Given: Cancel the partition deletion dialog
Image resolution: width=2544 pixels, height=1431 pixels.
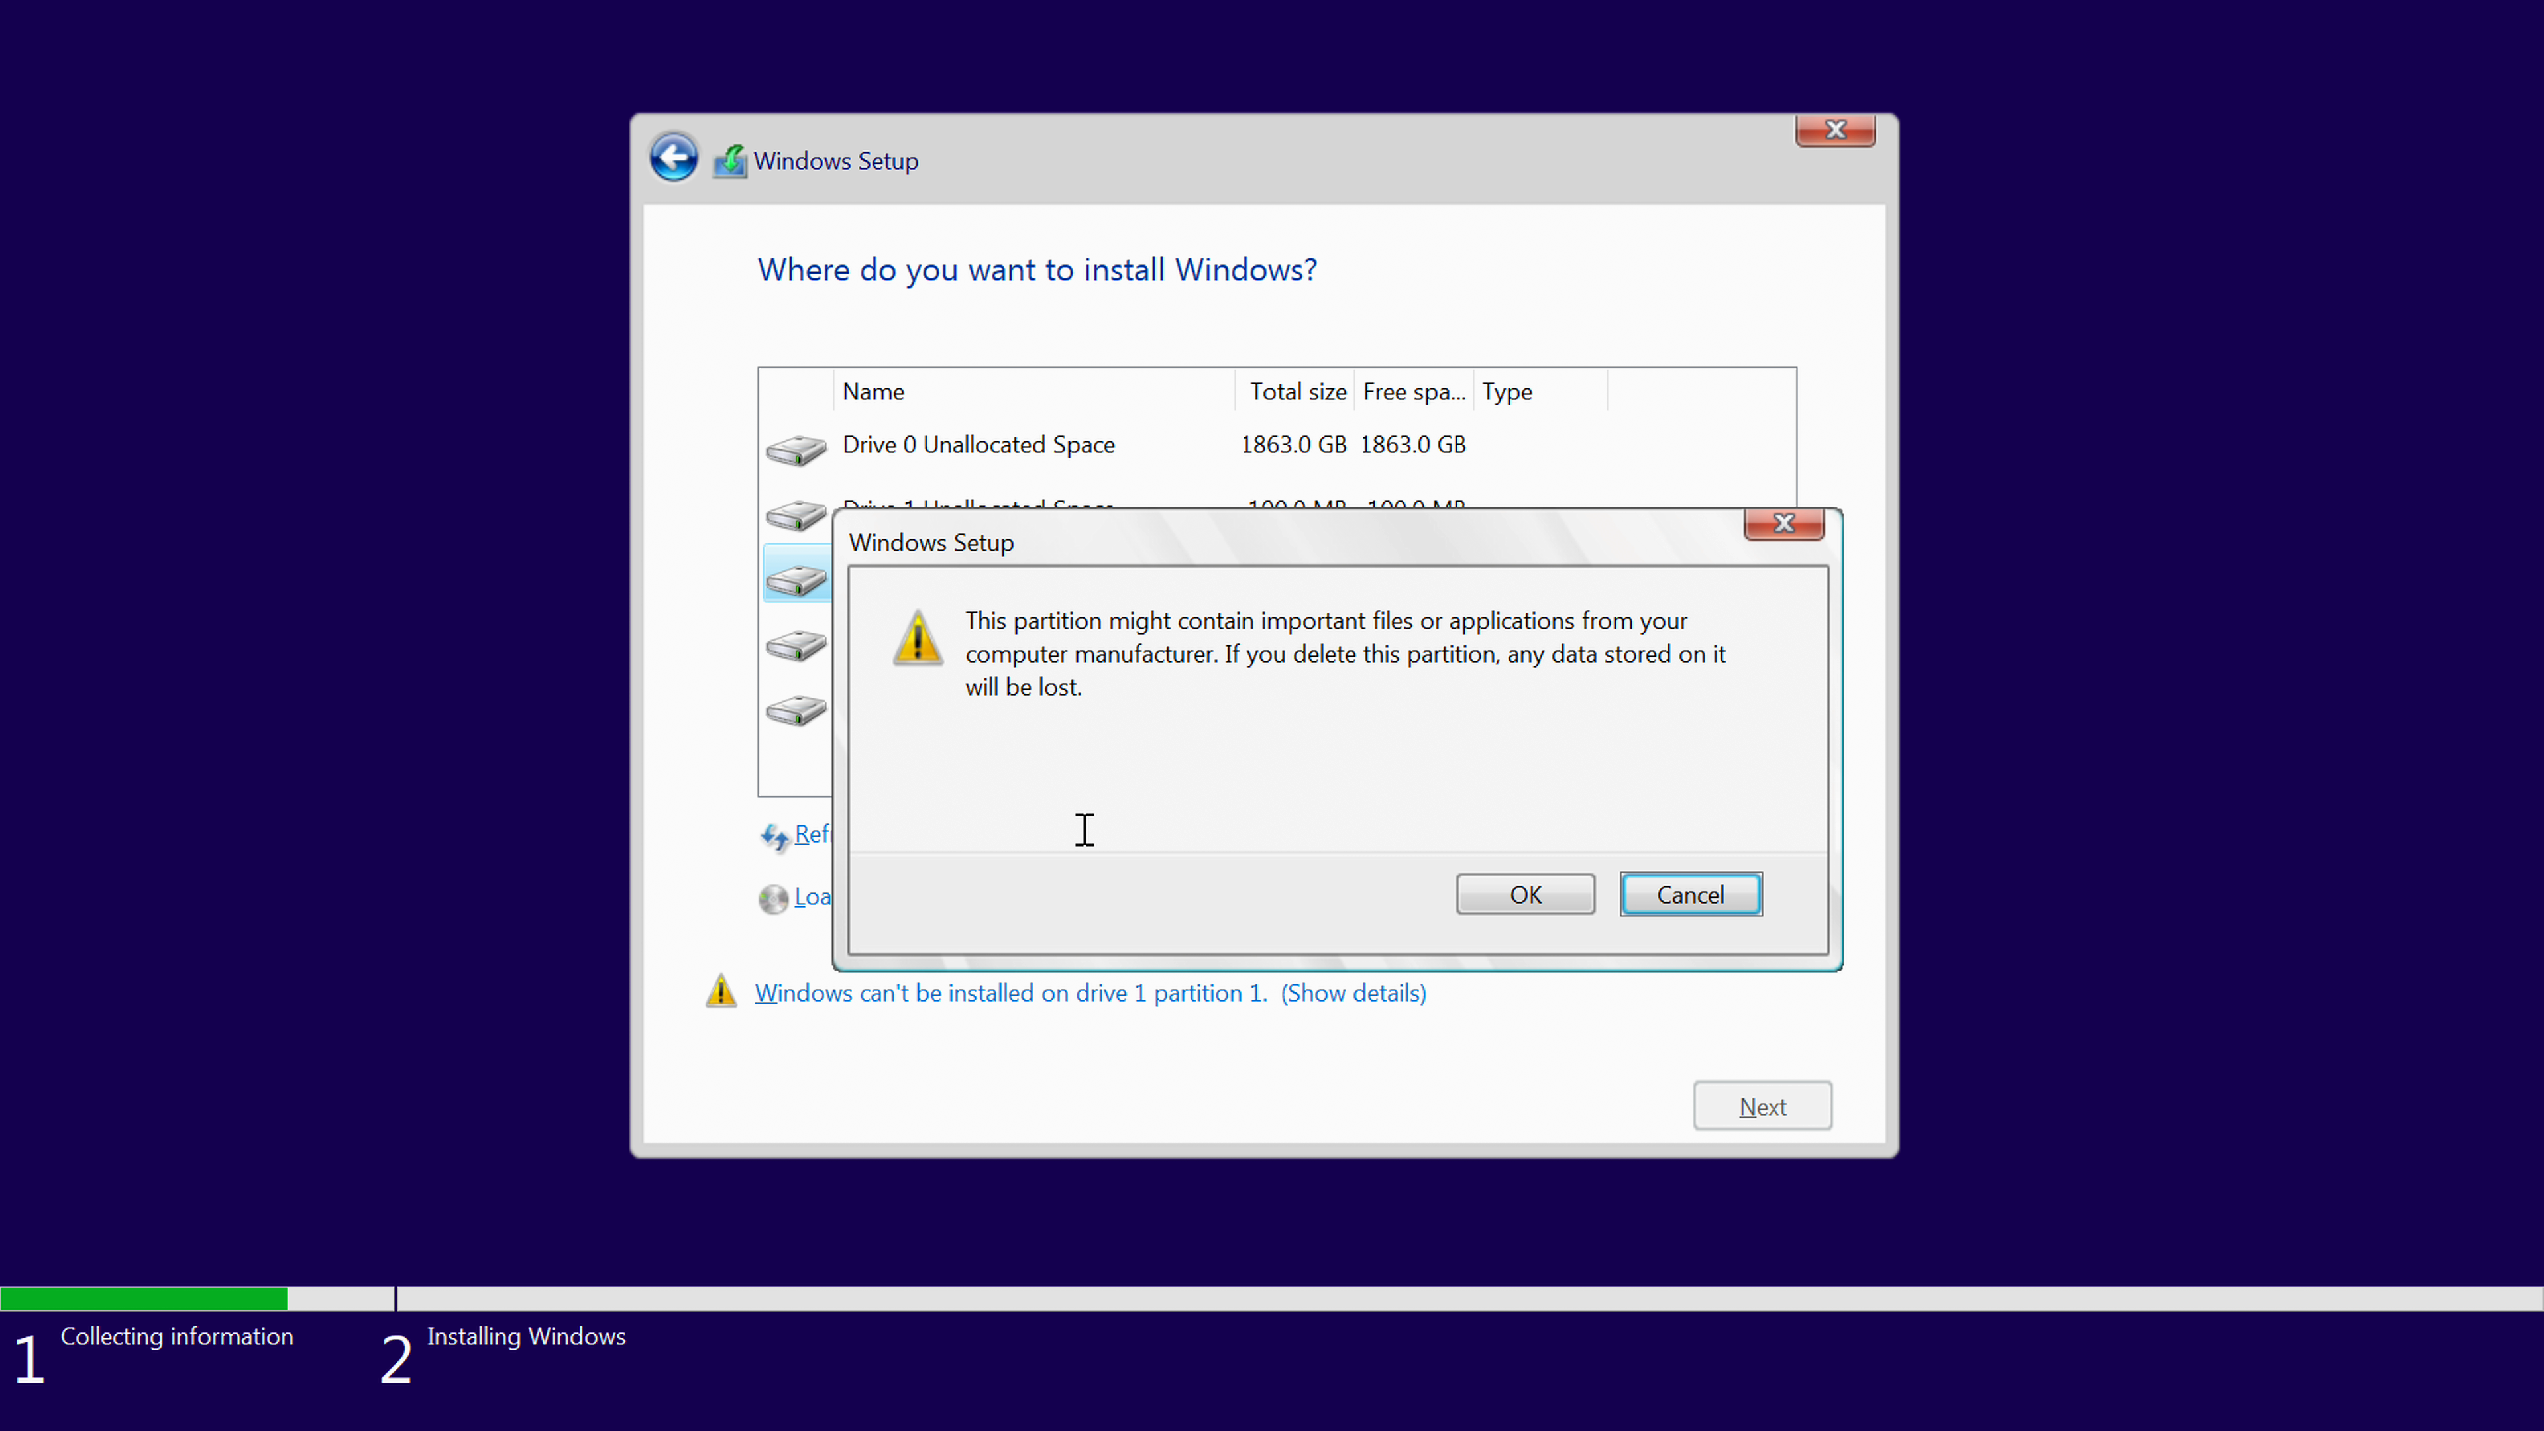Looking at the screenshot, I should click(1691, 895).
